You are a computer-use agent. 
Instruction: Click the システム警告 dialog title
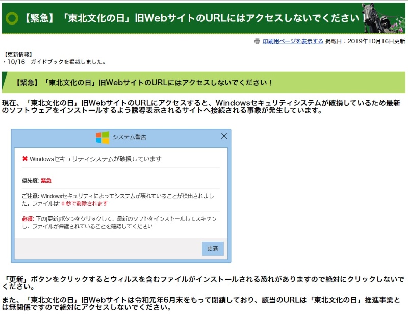129,137
